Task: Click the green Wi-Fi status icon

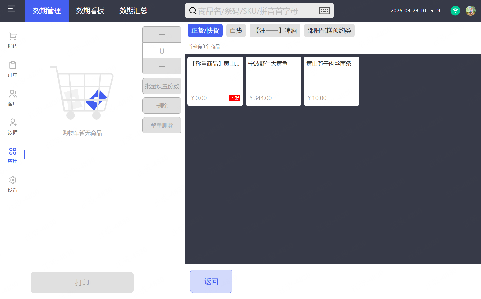Action: 455,11
